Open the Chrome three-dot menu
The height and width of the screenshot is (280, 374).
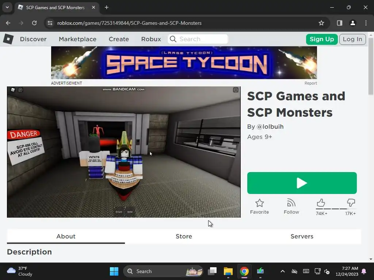(x=366, y=23)
